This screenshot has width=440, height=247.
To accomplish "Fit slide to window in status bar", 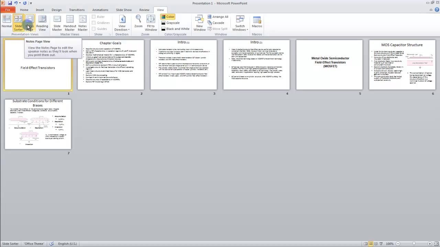I will click(x=436, y=244).
